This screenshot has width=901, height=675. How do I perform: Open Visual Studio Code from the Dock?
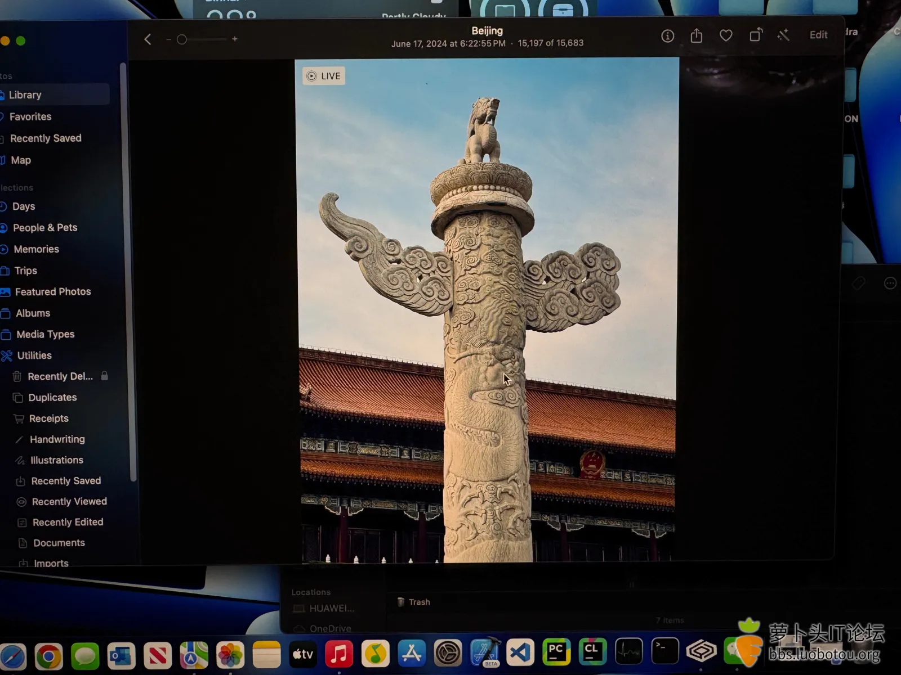[x=520, y=652]
